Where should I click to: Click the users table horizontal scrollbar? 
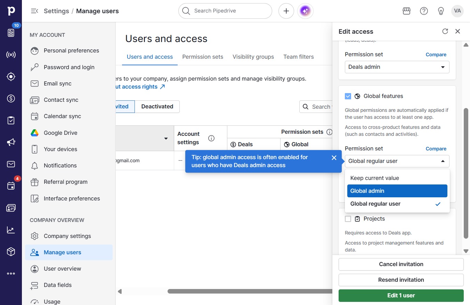[x=250, y=291]
